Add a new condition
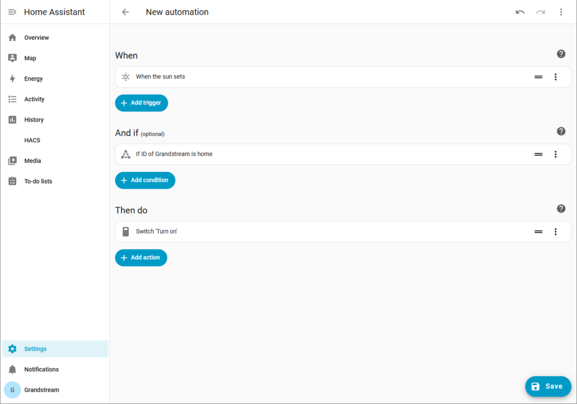This screenshot has width=577, height=404. (x=145, y=180)
